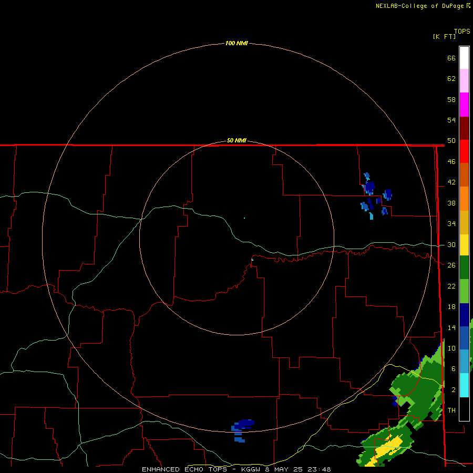
Task: Click the bright orange legend swatch
Action: click(464, 199)
